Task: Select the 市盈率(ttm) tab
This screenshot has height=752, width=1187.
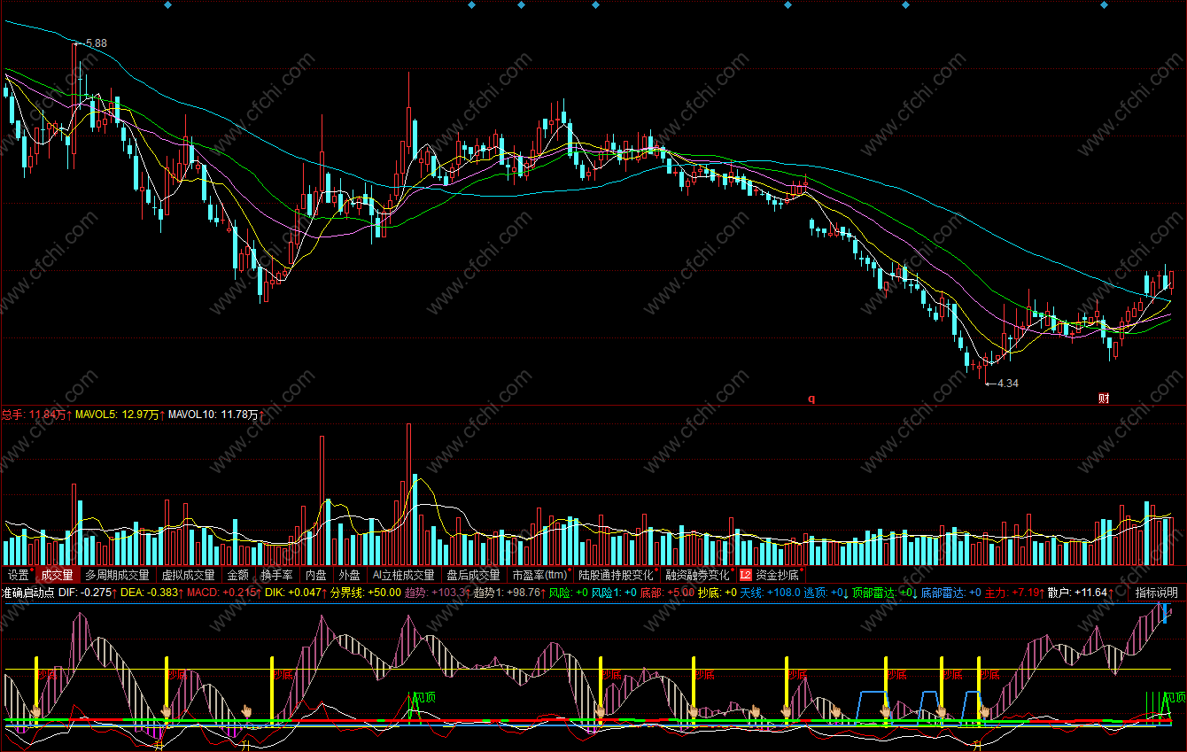Action: pos(540,575)
